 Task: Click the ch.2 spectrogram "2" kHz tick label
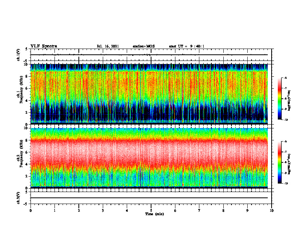point(27,176)
